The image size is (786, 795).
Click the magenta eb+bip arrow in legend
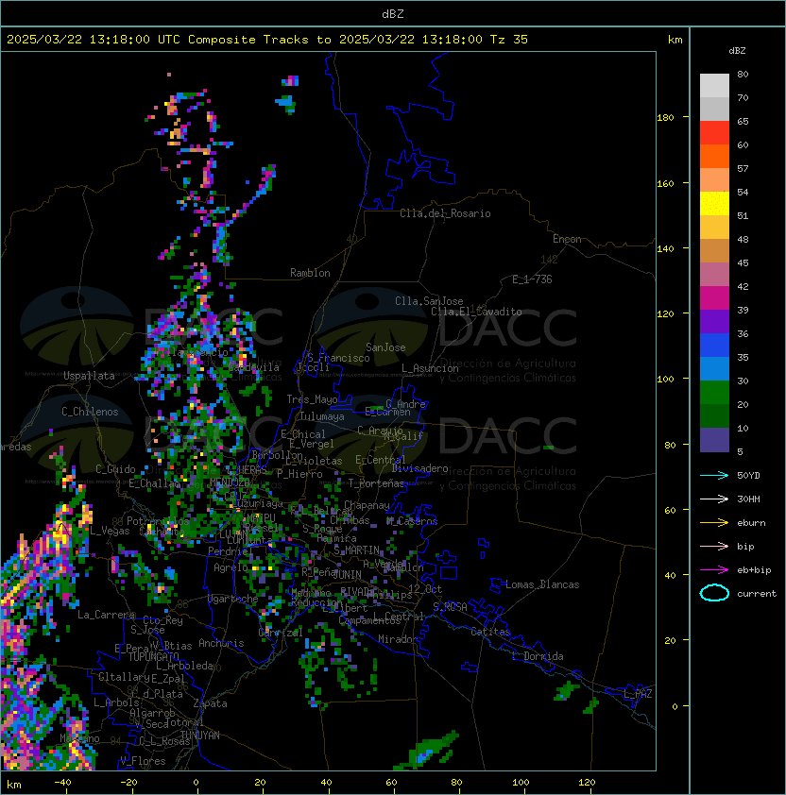[714, 570]
